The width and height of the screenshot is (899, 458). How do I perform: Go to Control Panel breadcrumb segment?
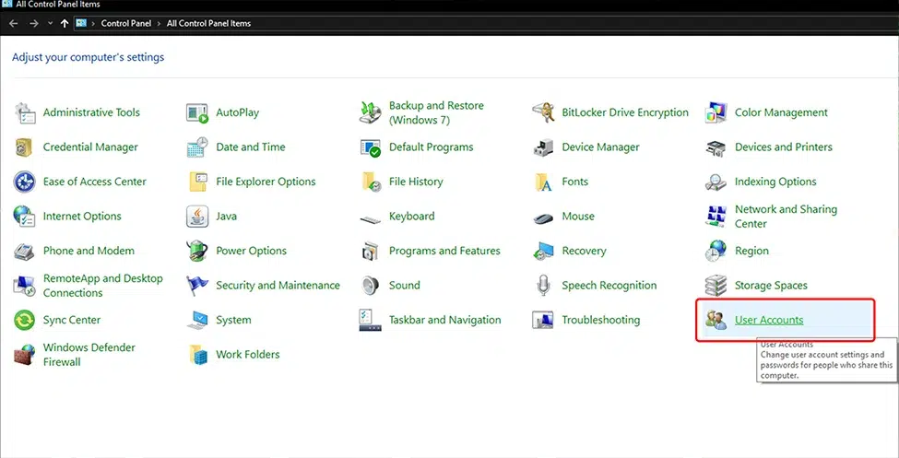point(126,23)
